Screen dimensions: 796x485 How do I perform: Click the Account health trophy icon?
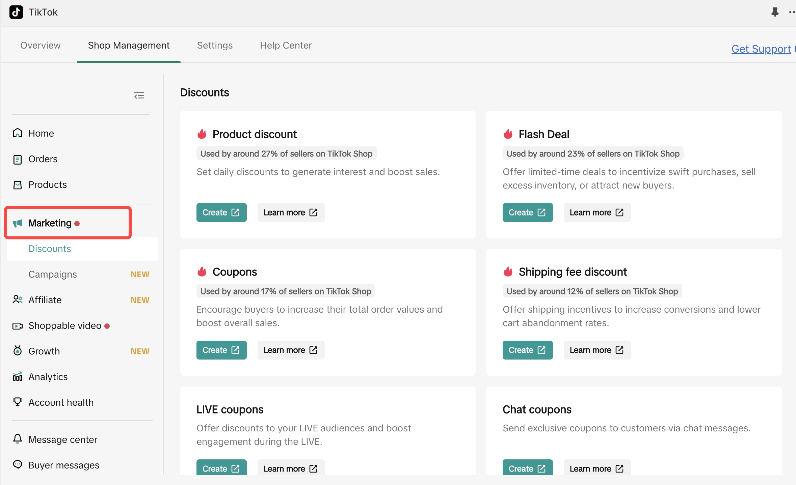(18, 402)
